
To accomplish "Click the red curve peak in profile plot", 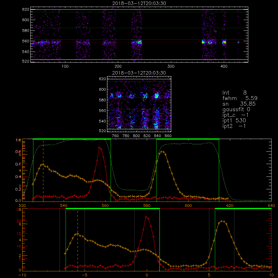I will click(x=99, y=147).
